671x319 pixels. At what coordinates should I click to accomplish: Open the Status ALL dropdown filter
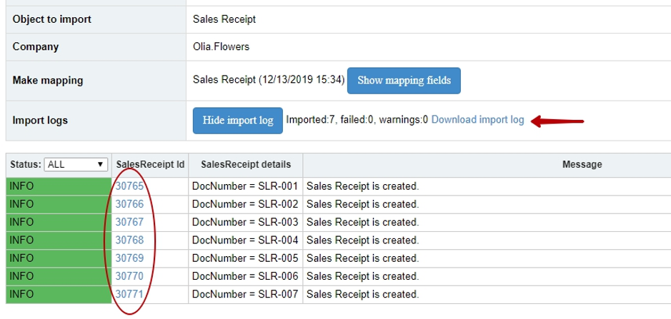click(x=76, y=164)
